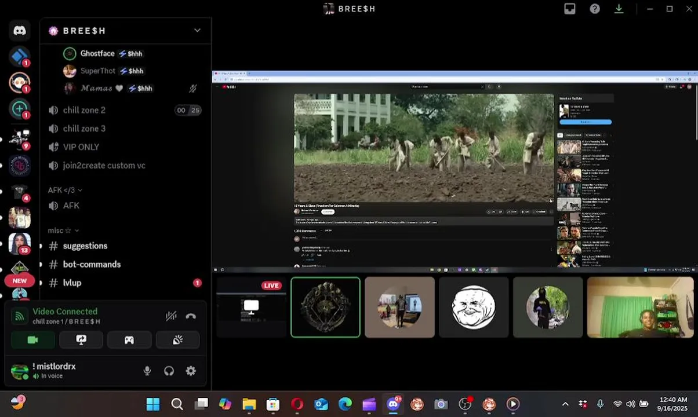Expand the BREE$H server dropdown menu
Image resolution: width=698 pixels, height=417 pixels.
click(197, 30)
